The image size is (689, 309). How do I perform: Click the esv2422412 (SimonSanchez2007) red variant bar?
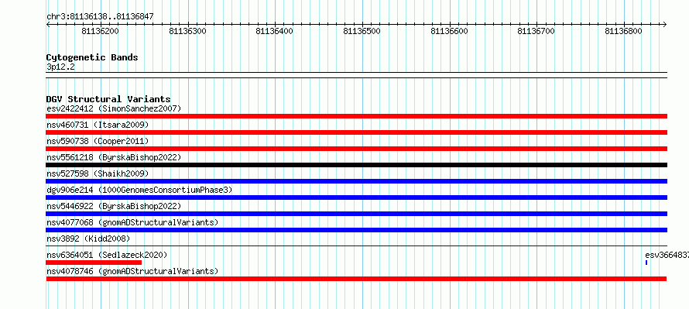(x=356, y=116)
